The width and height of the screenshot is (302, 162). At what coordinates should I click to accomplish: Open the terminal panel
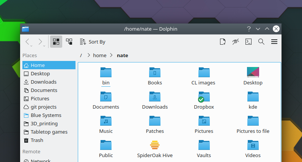[249, 42]
